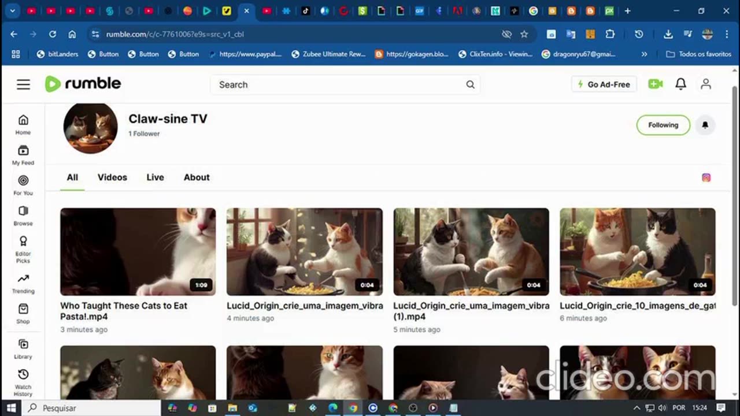Open Editor Picks in sidebar
The width and height of the screenshot is (740, 416).
click(23, 249)
